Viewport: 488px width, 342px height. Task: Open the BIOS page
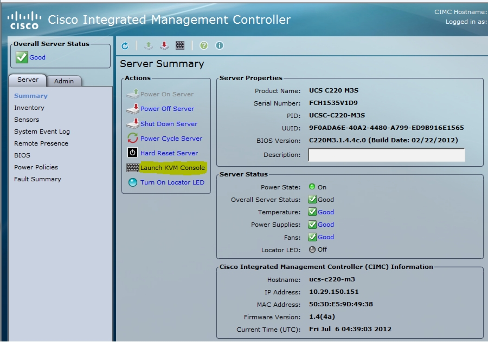tap(22, 155)
